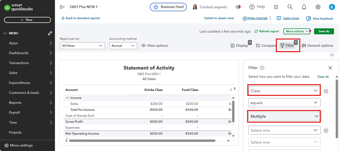The height and width of the screenshot is (151, 339).
Task: Click the megaphone announcements icon
Action: [x=238, y=7]
